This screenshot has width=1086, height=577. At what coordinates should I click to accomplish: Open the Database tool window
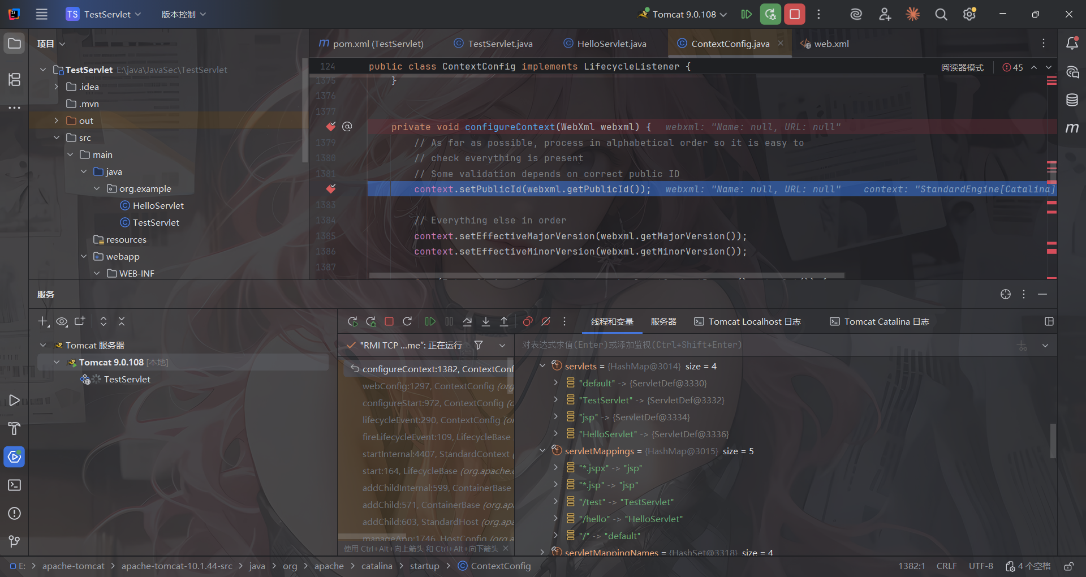pyautogui.click(x=1072, y=100)
